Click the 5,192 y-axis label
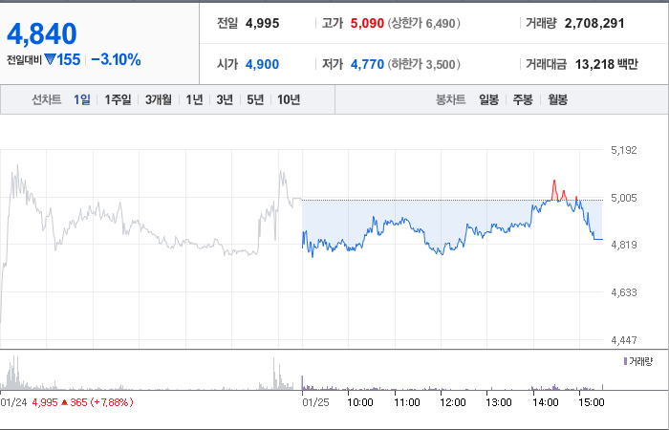 624,150
